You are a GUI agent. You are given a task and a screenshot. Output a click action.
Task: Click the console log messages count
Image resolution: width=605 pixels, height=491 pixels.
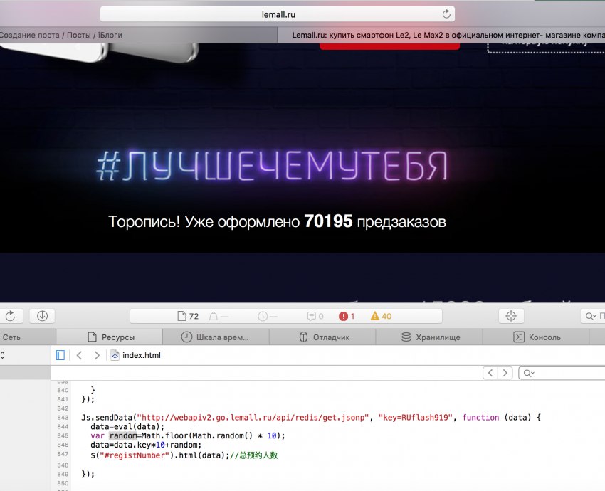click(315, 316)
